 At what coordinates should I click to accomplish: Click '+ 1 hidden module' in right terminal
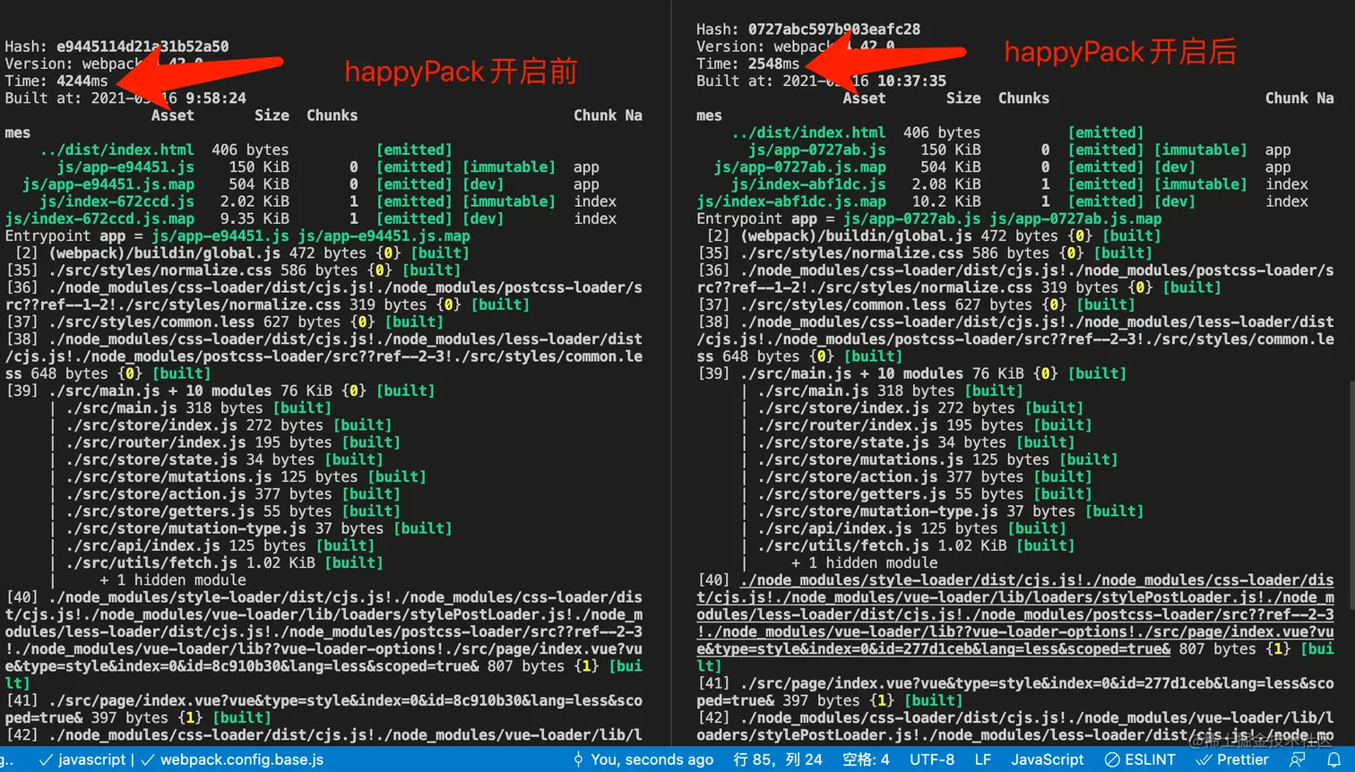click(865, 563)
